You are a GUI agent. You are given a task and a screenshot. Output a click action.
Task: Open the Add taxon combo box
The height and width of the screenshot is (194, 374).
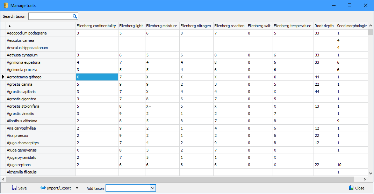coord(153,188)
